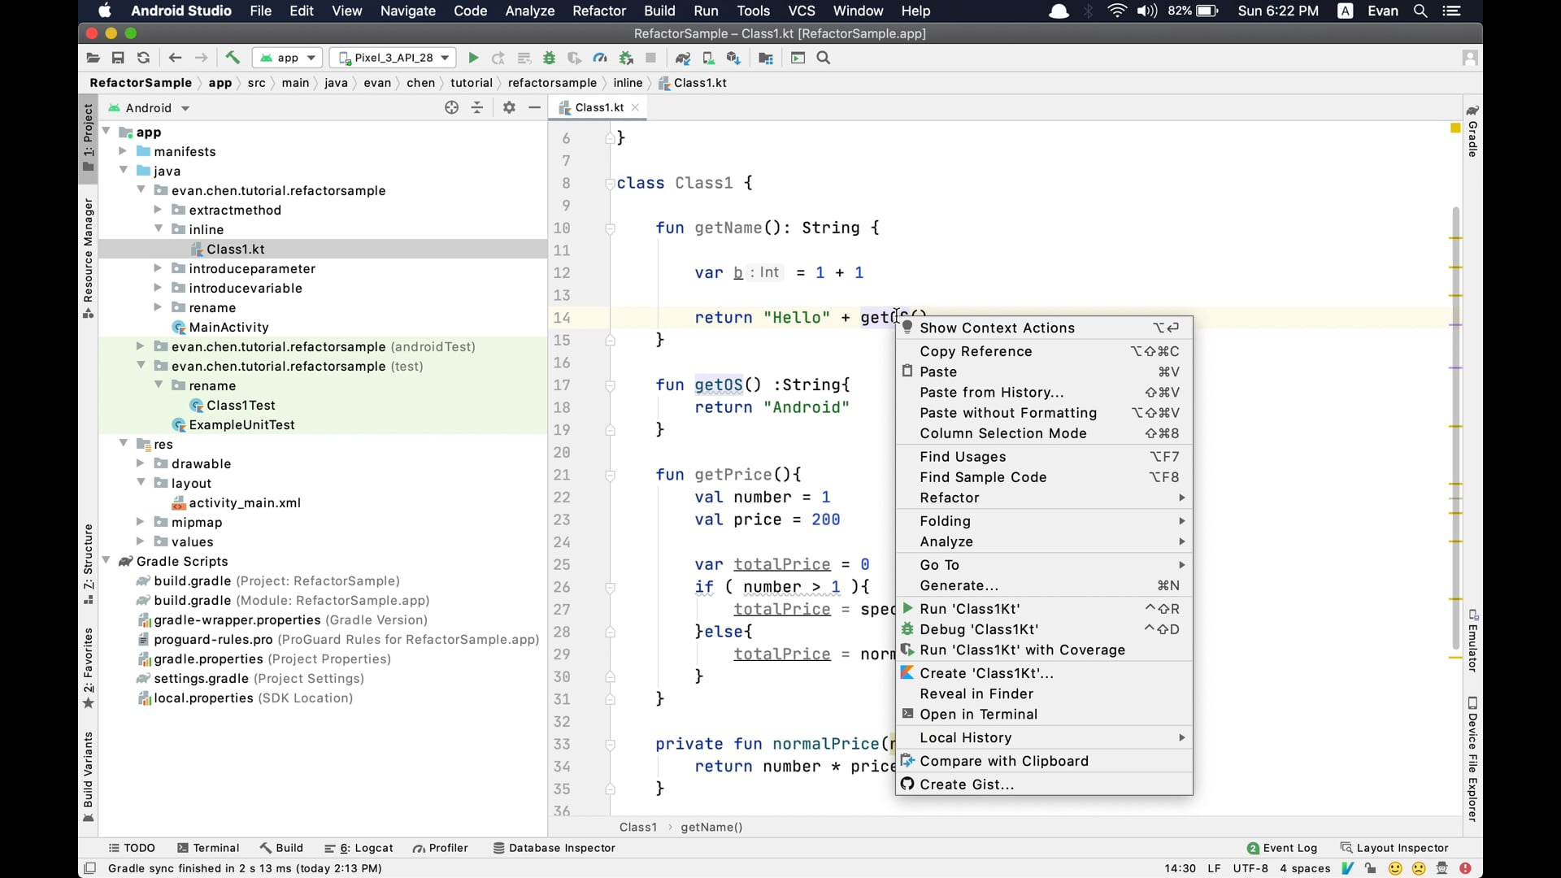This screenshot has width=1561, height=878.
Task: Open the SDK Manager icon
Action: point(733,58)
